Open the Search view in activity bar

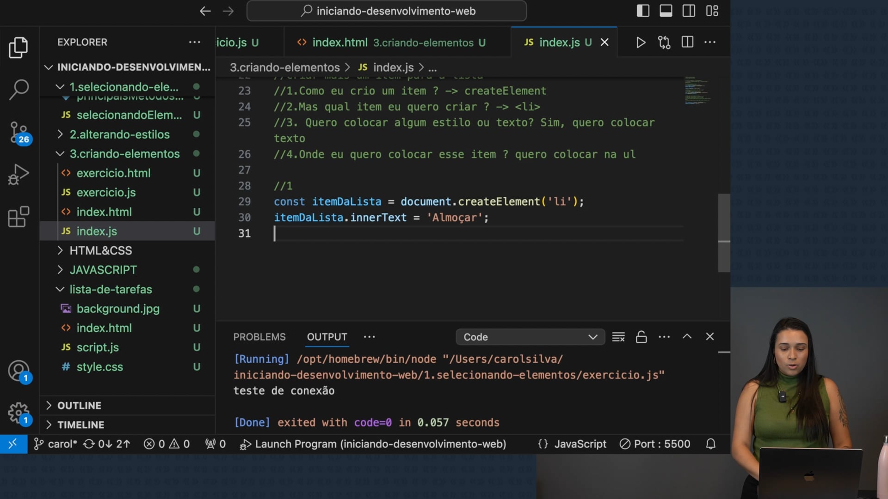pyautogui.click(x=18, y=89)
